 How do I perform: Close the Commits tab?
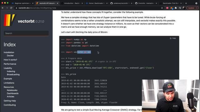click(156, 3)
